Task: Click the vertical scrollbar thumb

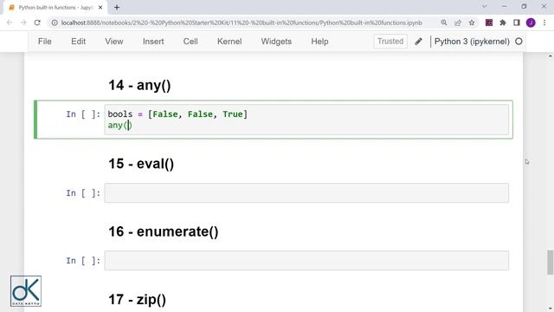Action: click(x=551, y=262)
